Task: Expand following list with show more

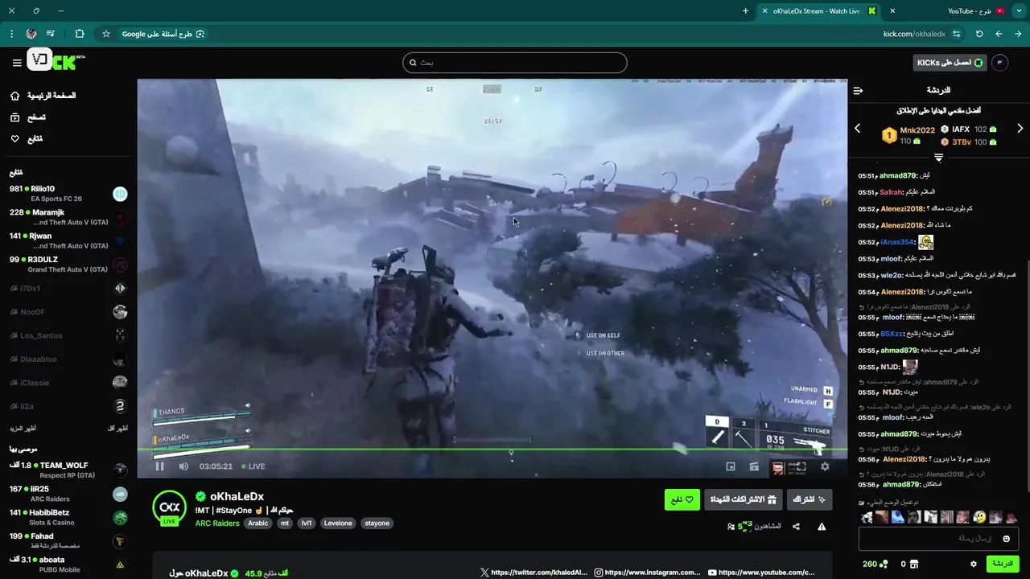Action: 23,428
